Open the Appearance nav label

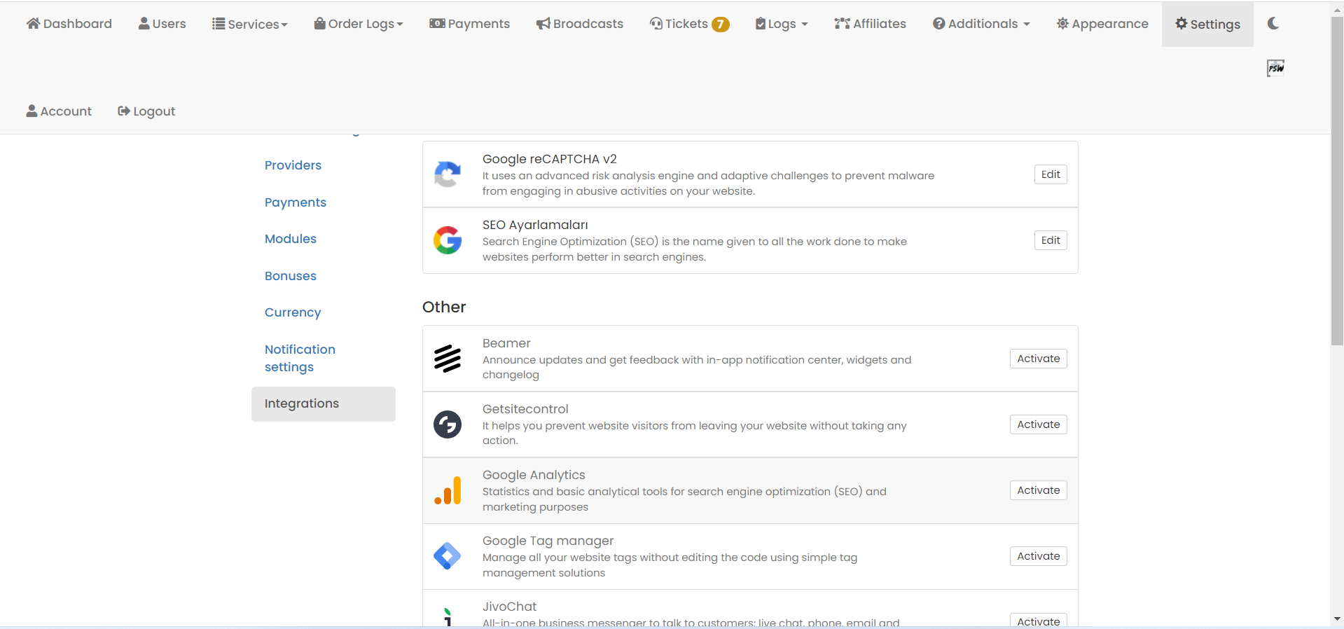click(1110, 23)
